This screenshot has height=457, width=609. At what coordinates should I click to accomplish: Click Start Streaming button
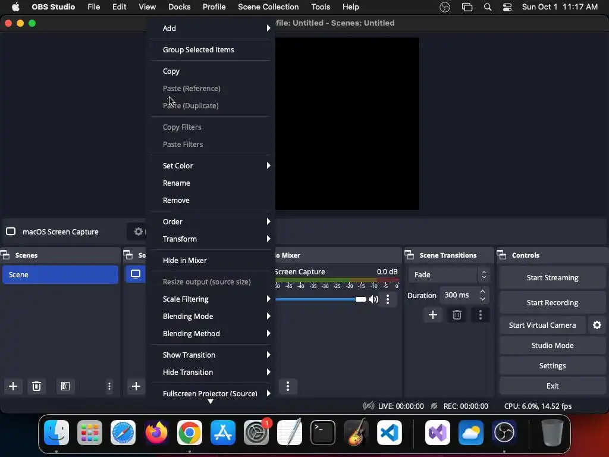click(553, 277)
